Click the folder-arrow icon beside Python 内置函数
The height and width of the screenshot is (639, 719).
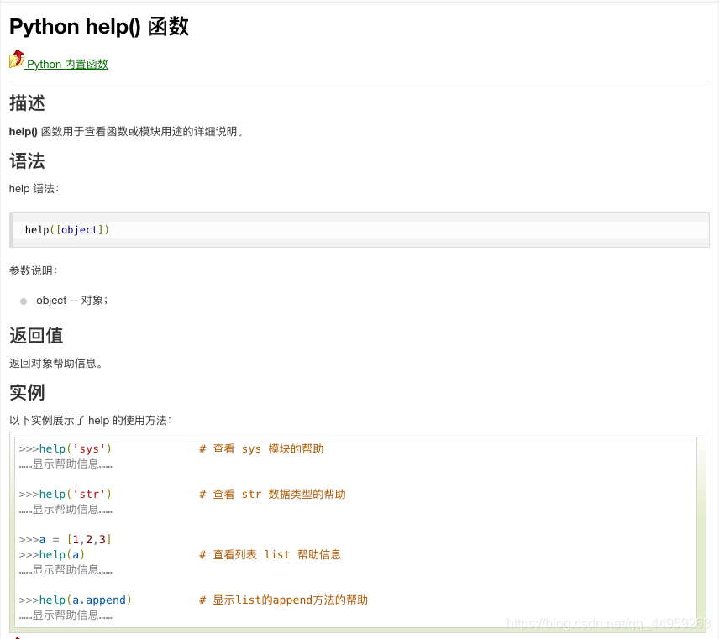point(17,59)
